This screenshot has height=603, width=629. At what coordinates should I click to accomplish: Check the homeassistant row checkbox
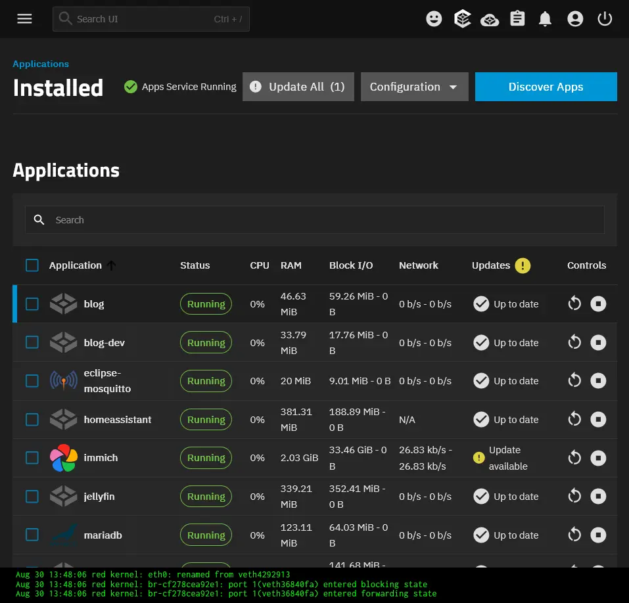32,419
